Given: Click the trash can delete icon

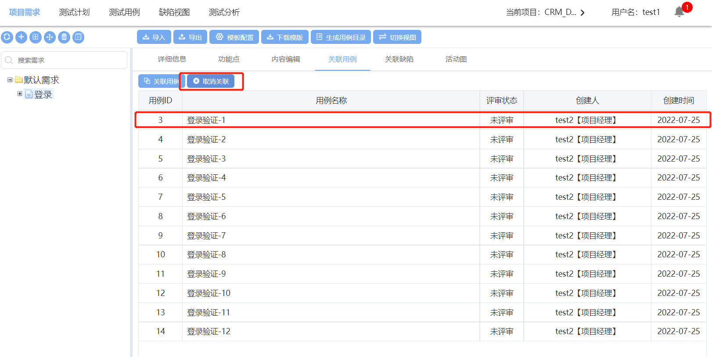Looking at the screenshot, I should pyautogui.click(x=64, y=37).
